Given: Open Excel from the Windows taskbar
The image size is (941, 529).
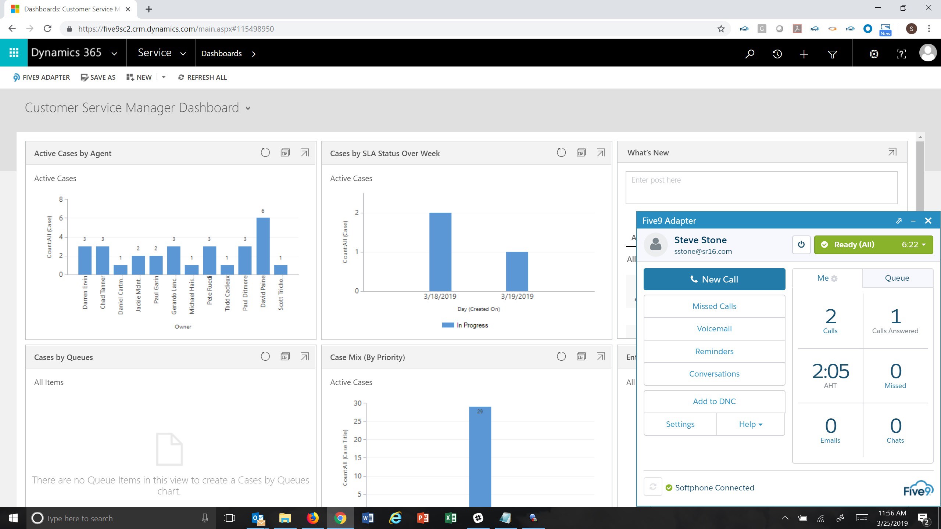Looking at the screenshot, I should tap(450, 518).
